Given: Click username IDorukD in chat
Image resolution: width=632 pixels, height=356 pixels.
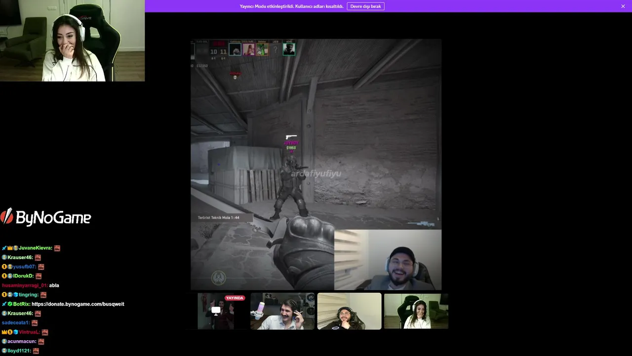Looking at the screenshot, I should coord(23,276).
